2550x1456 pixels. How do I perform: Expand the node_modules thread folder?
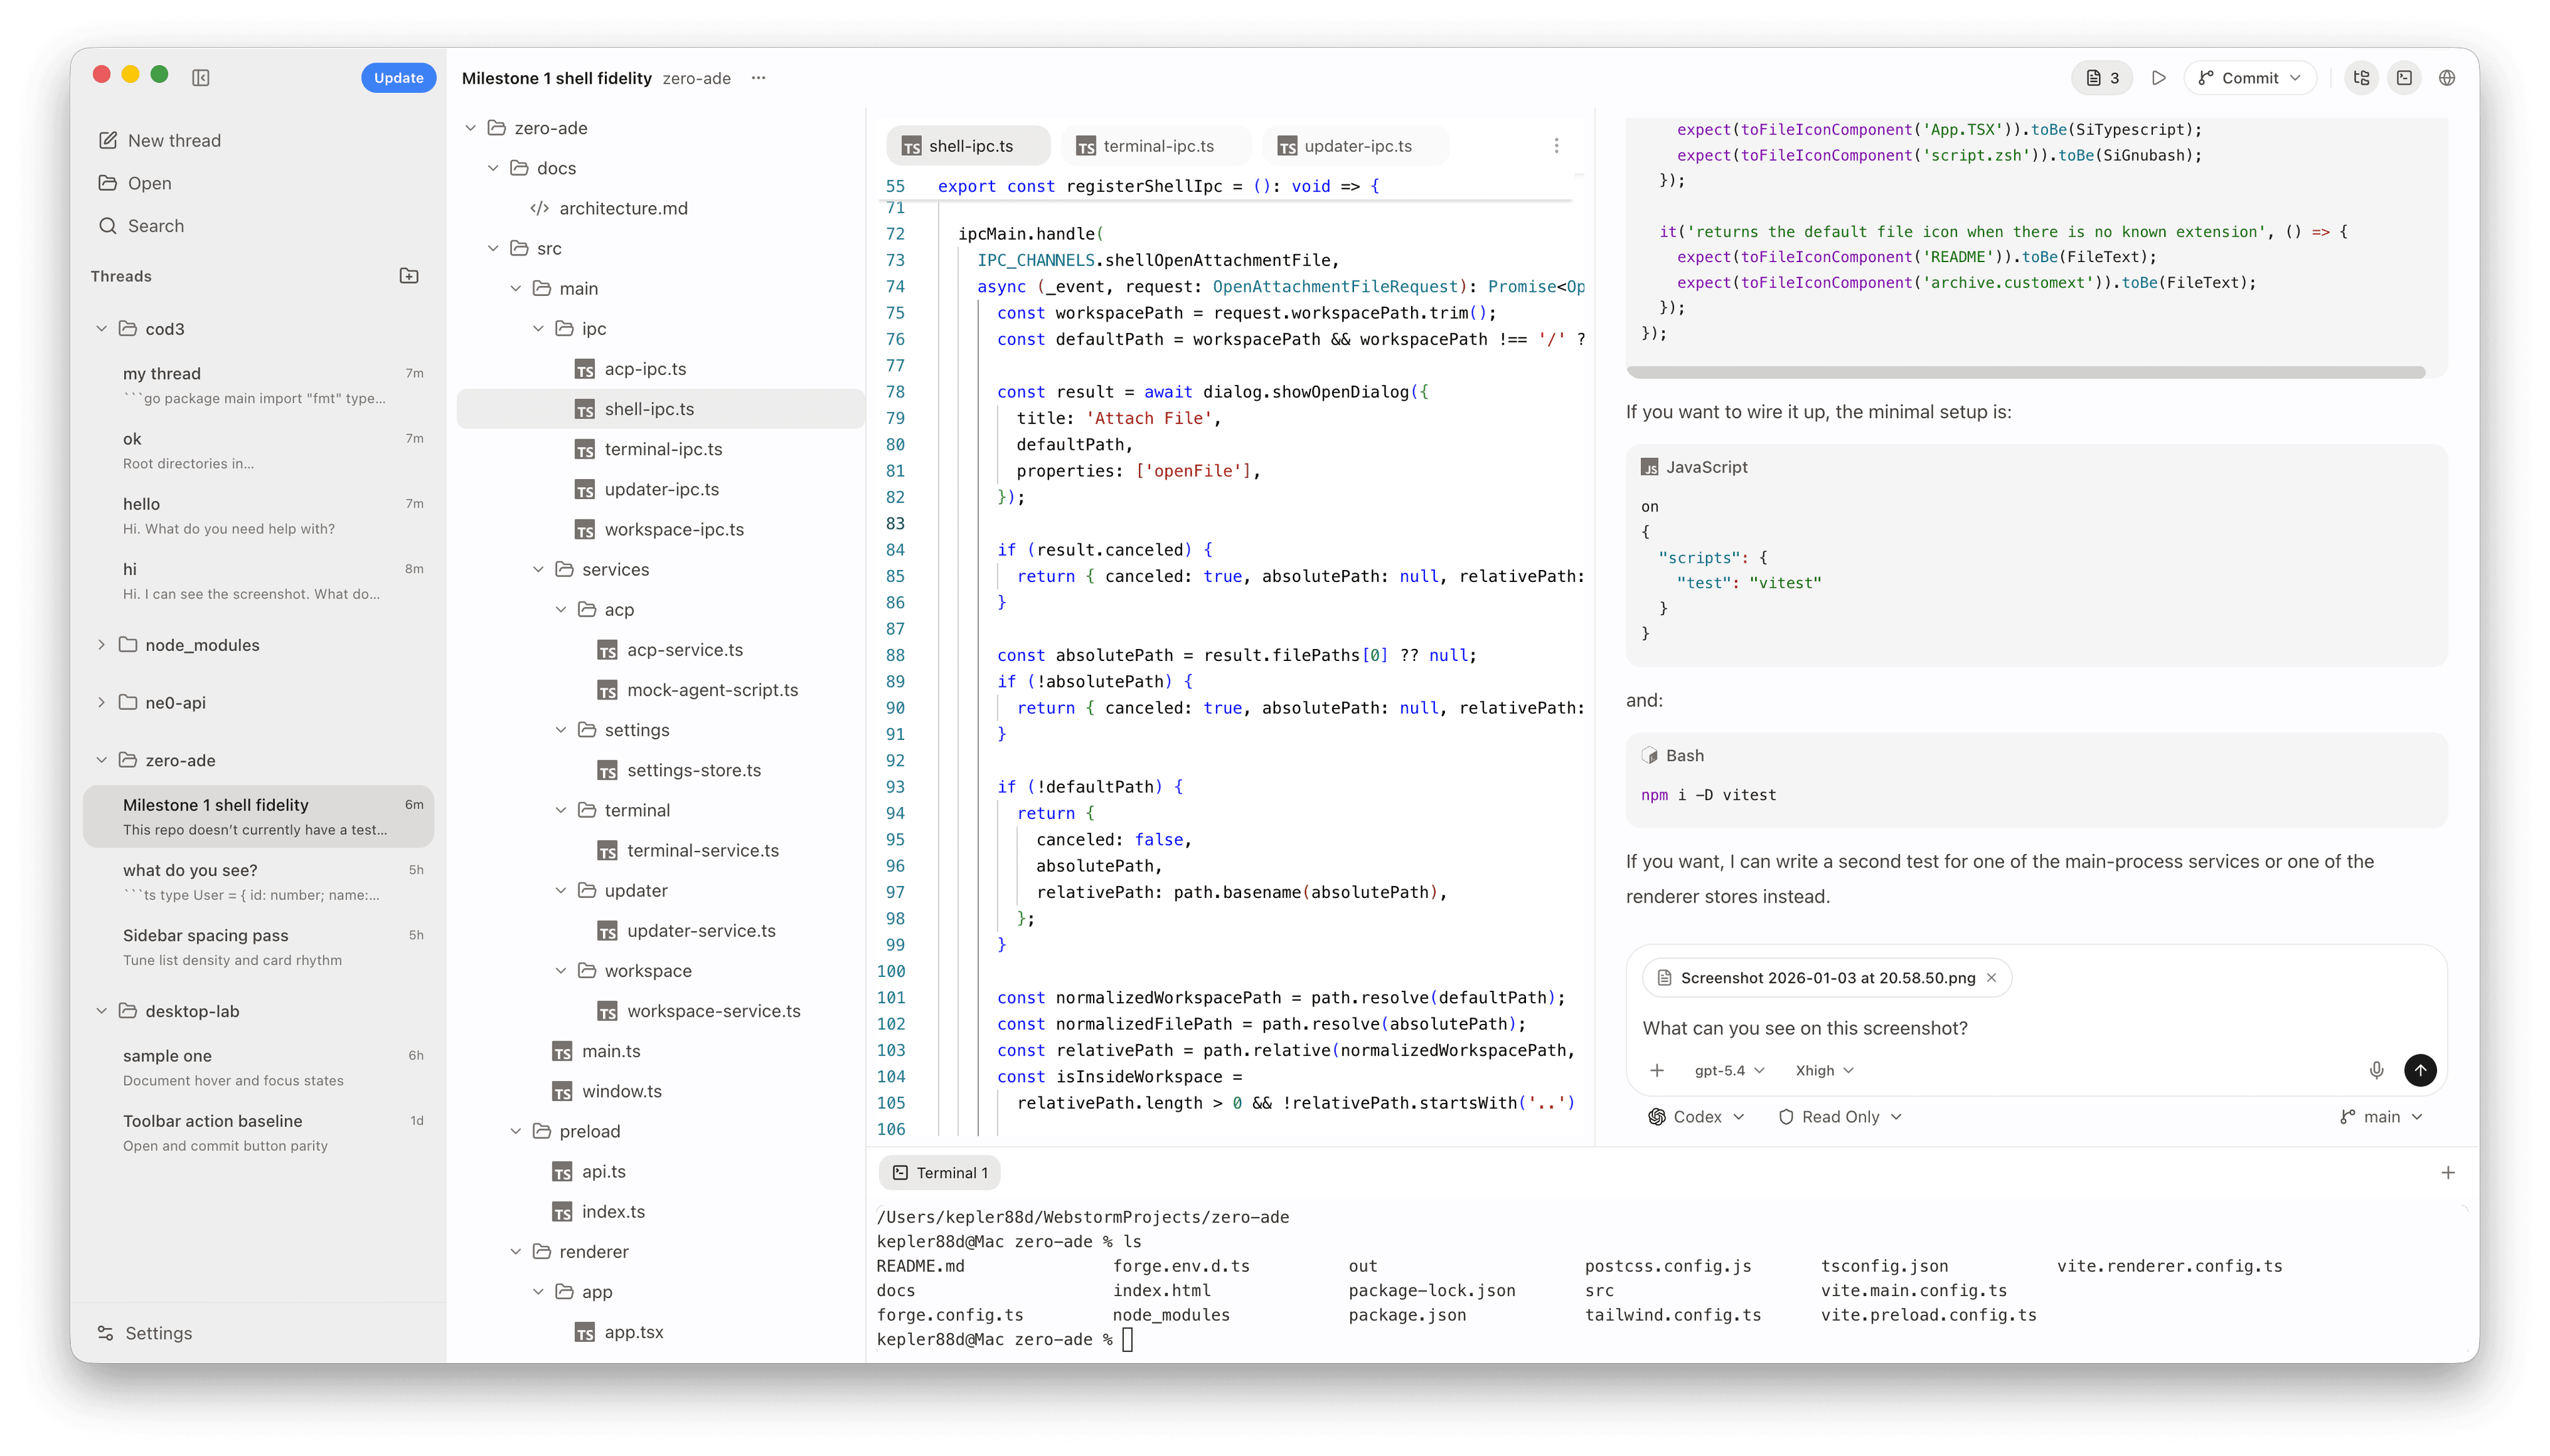pyautogui.click(x=101, y=645)
